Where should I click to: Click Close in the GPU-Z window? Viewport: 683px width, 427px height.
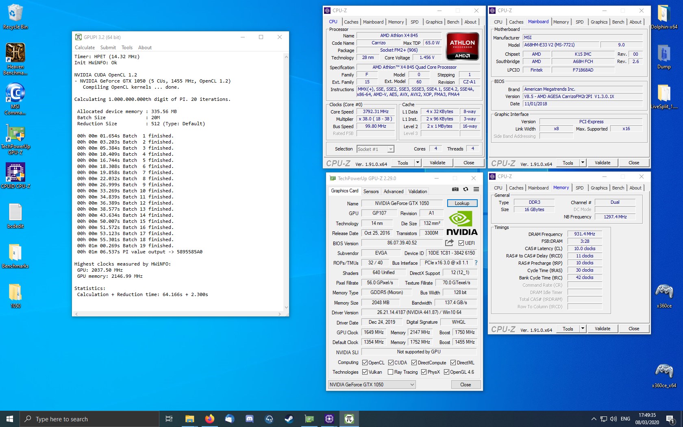click(465, 385)
